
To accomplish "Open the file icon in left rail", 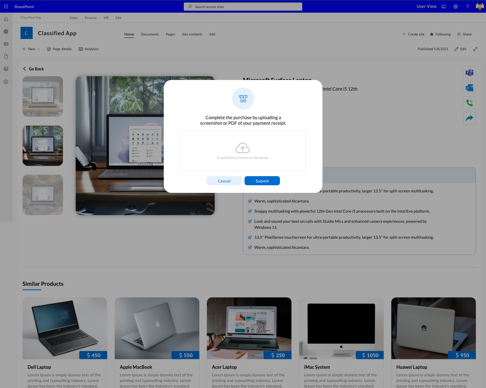I will [x=6, y=56].
